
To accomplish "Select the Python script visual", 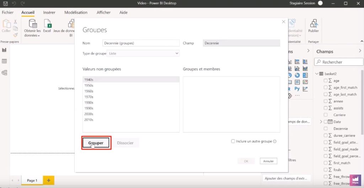I will point(297,89).
